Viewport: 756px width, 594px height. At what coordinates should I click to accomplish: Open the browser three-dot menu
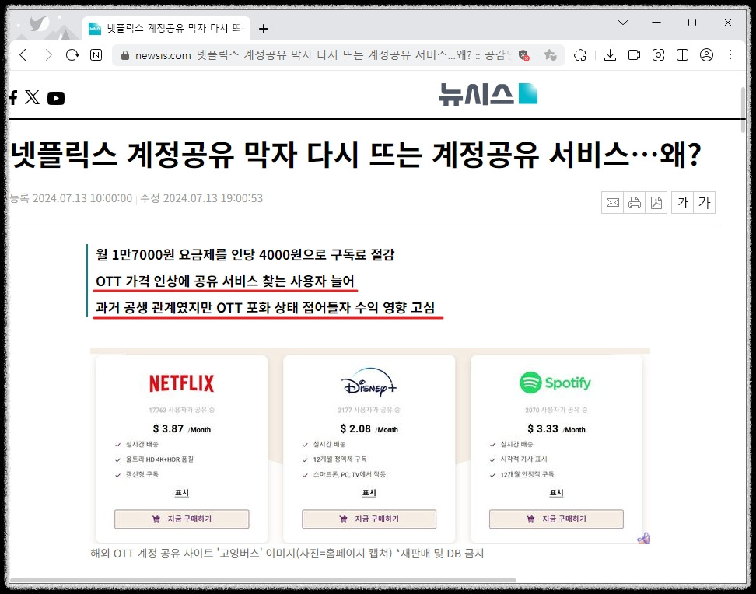(730, 55)
